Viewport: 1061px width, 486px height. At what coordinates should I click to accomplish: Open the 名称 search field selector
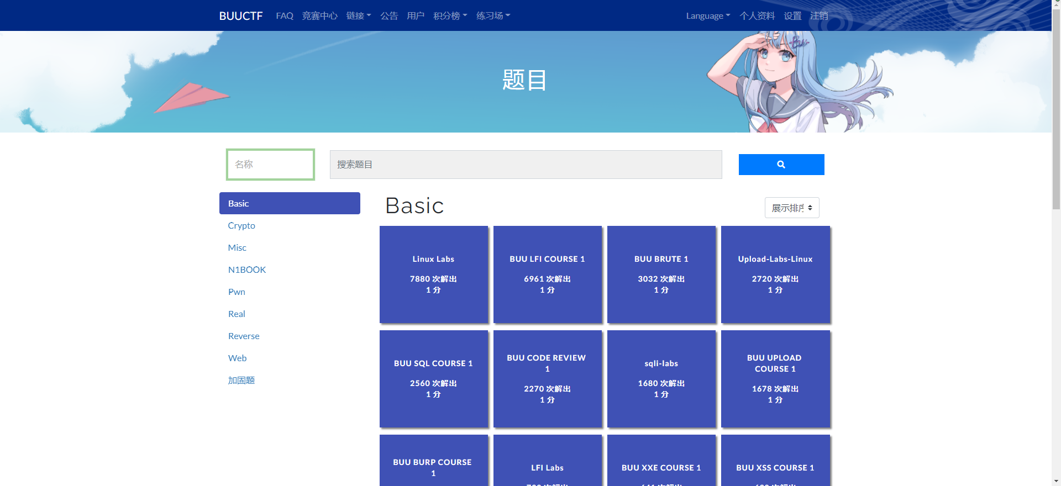tap(270, 165)
